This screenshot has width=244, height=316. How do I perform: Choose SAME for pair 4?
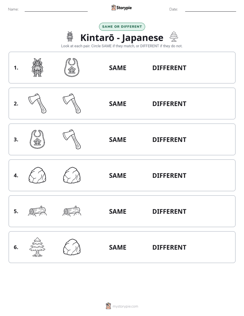pos(118,175)
